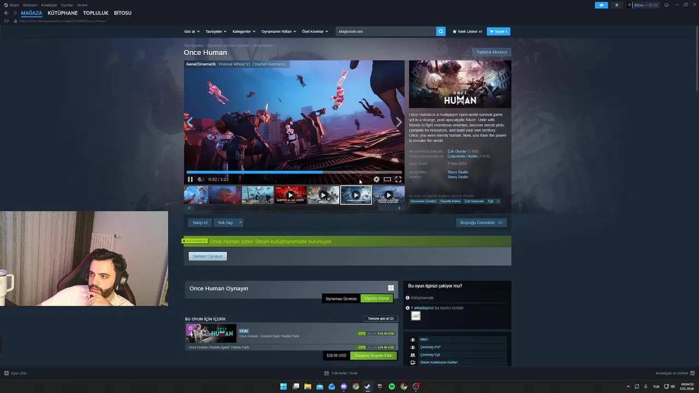Go to the previous media item arrow
The image size is (699, 393).
click(189, 122)
